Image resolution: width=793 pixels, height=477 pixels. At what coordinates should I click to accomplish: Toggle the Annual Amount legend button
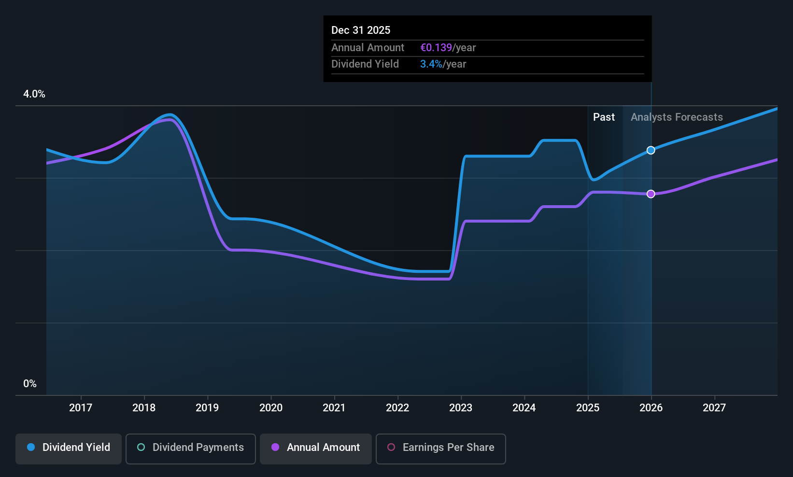click(x=316, y=449)
